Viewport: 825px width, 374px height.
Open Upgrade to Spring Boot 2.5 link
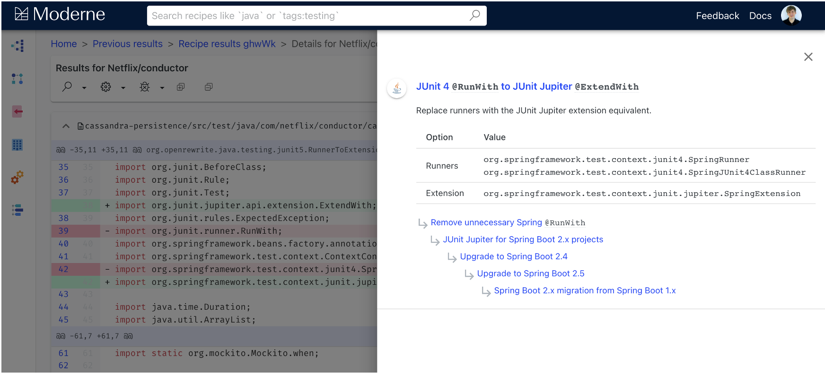coord(530,273)
